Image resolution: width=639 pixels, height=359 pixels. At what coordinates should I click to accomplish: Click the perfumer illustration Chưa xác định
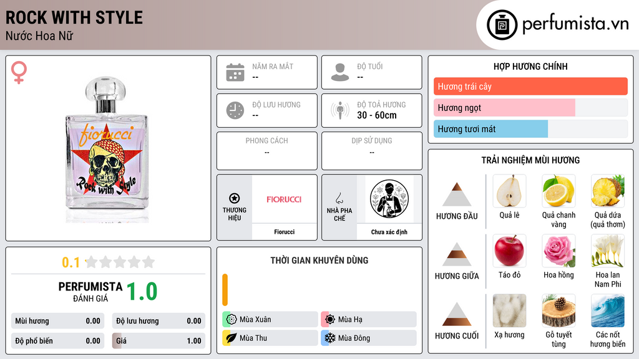(389, 199)
